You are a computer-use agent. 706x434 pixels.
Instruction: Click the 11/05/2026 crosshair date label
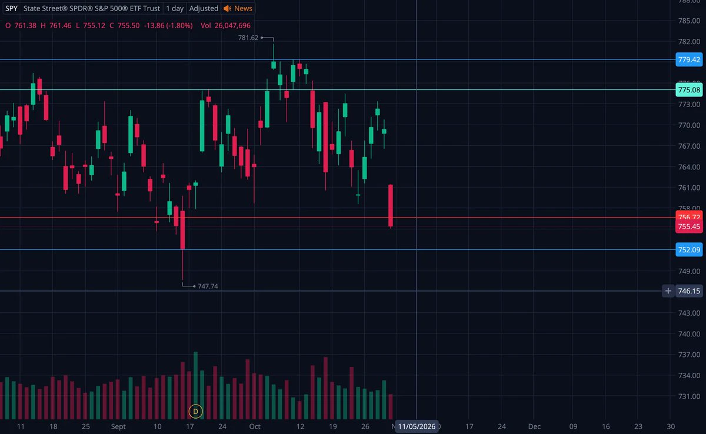[x=417, y=426]
